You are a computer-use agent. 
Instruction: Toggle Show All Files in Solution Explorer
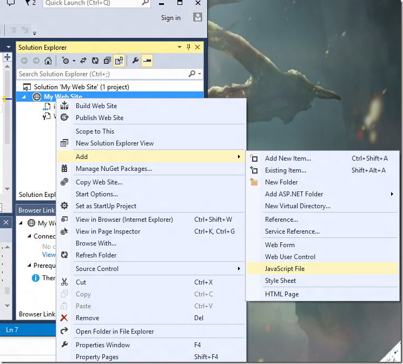(119, 61)
